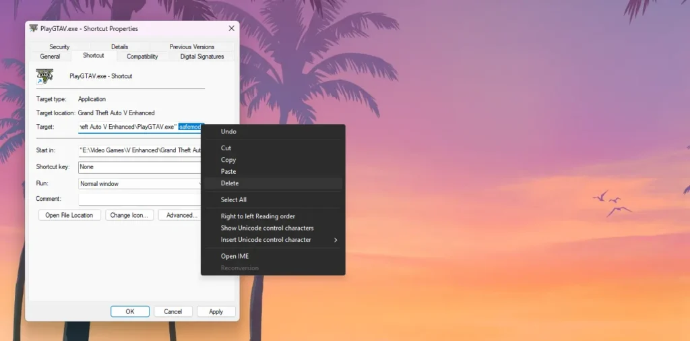Switch to the Details tab
Screen dimensions: 690x341
[120, 46]
